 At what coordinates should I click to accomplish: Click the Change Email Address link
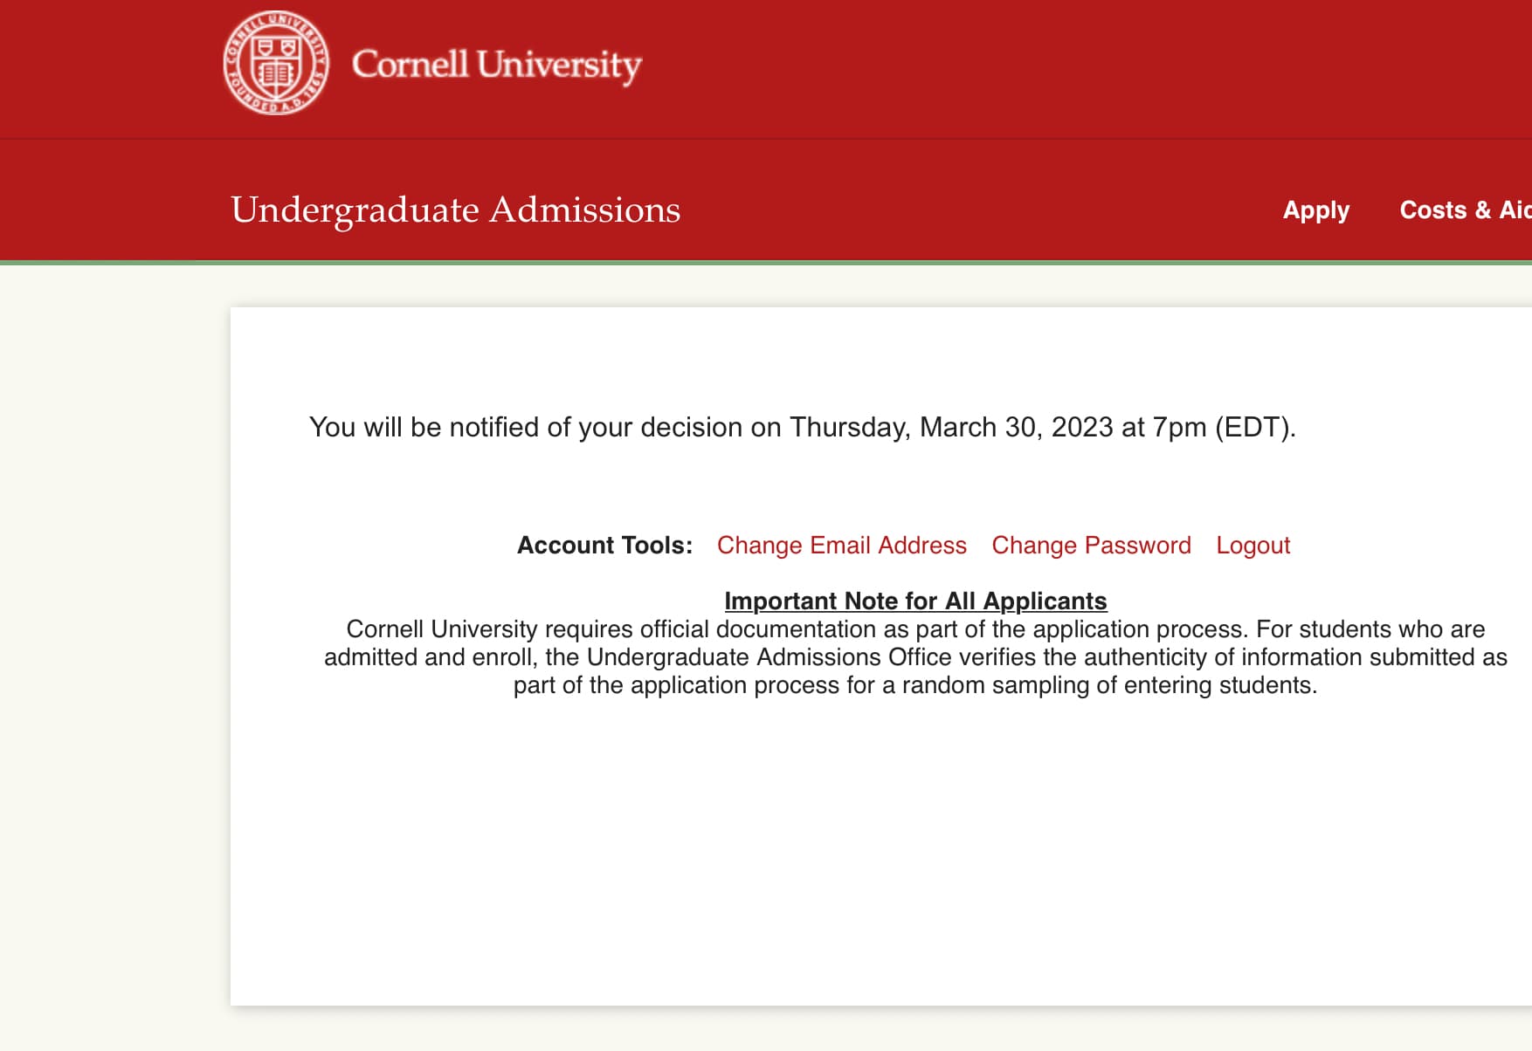pyautogui.click(x=841, y=546)
